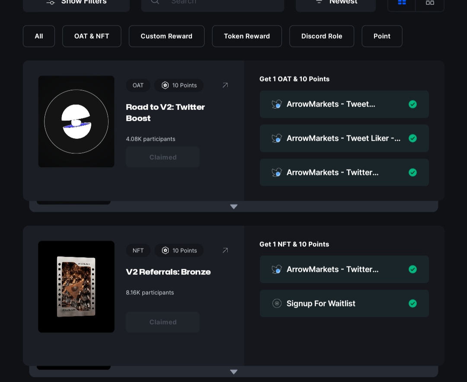Open external link arrow for Road to V2
467x382 pixels.
point(225,85)
